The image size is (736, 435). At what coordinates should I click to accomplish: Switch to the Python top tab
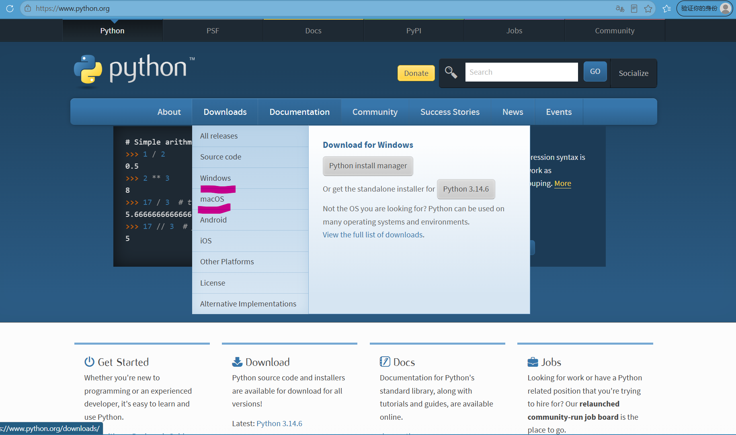click(x=113, y=31)
